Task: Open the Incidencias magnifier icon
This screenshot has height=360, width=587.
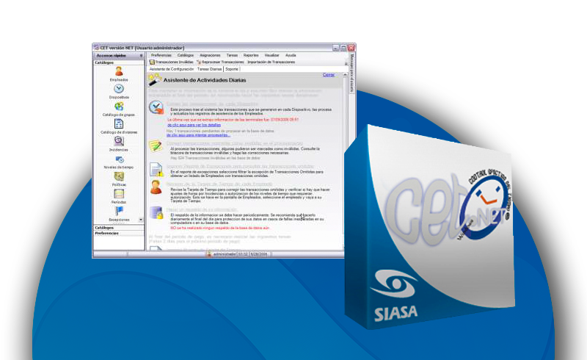Action: (119, 141)
